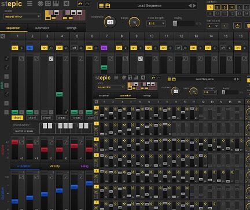Click save icon in second stepic window

coord(174,79)
